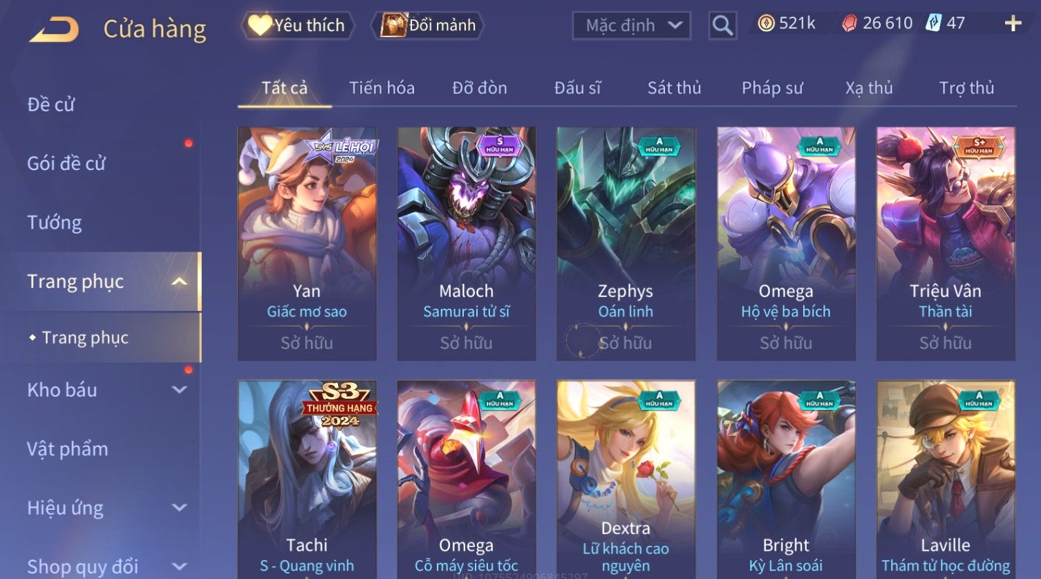Image resolution: width=1041 pixels, height=579 pixels.
Task: Expand the Hiệu ứng sidebar section
Action: 179,508
